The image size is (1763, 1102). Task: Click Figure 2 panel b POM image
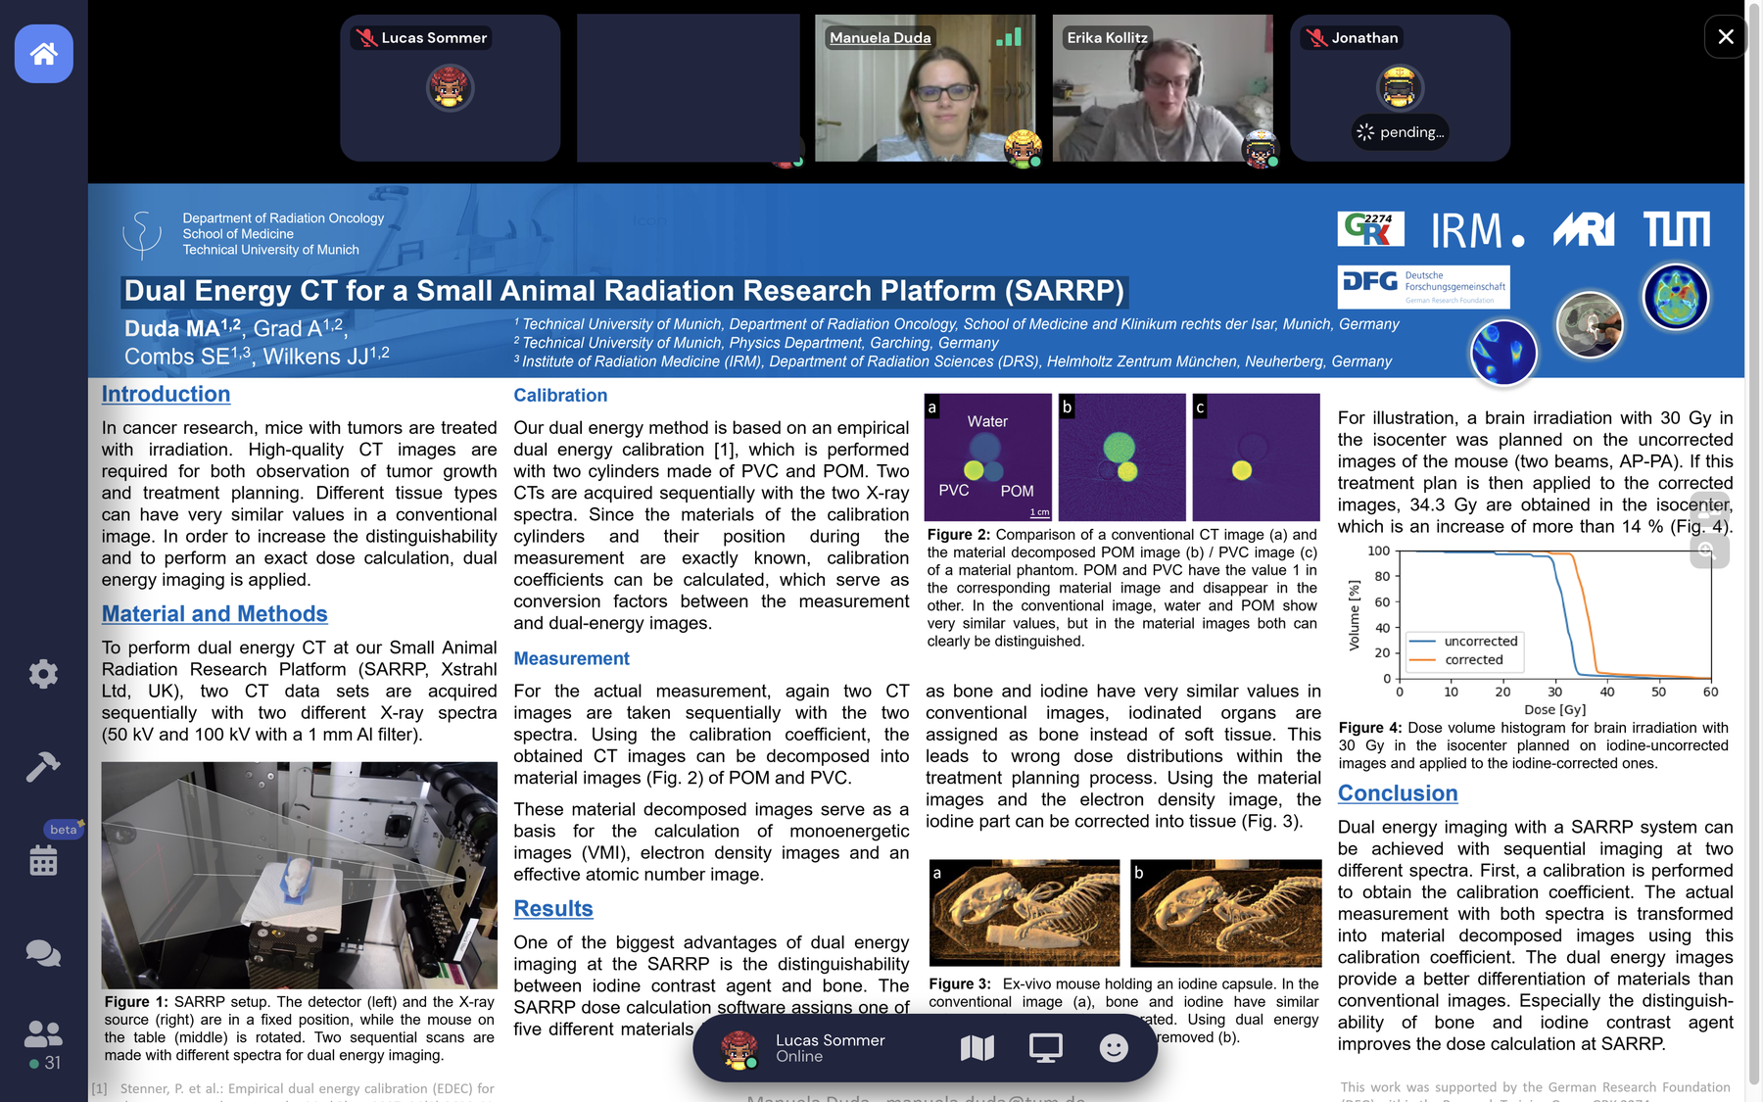[x=1122, y=456]
